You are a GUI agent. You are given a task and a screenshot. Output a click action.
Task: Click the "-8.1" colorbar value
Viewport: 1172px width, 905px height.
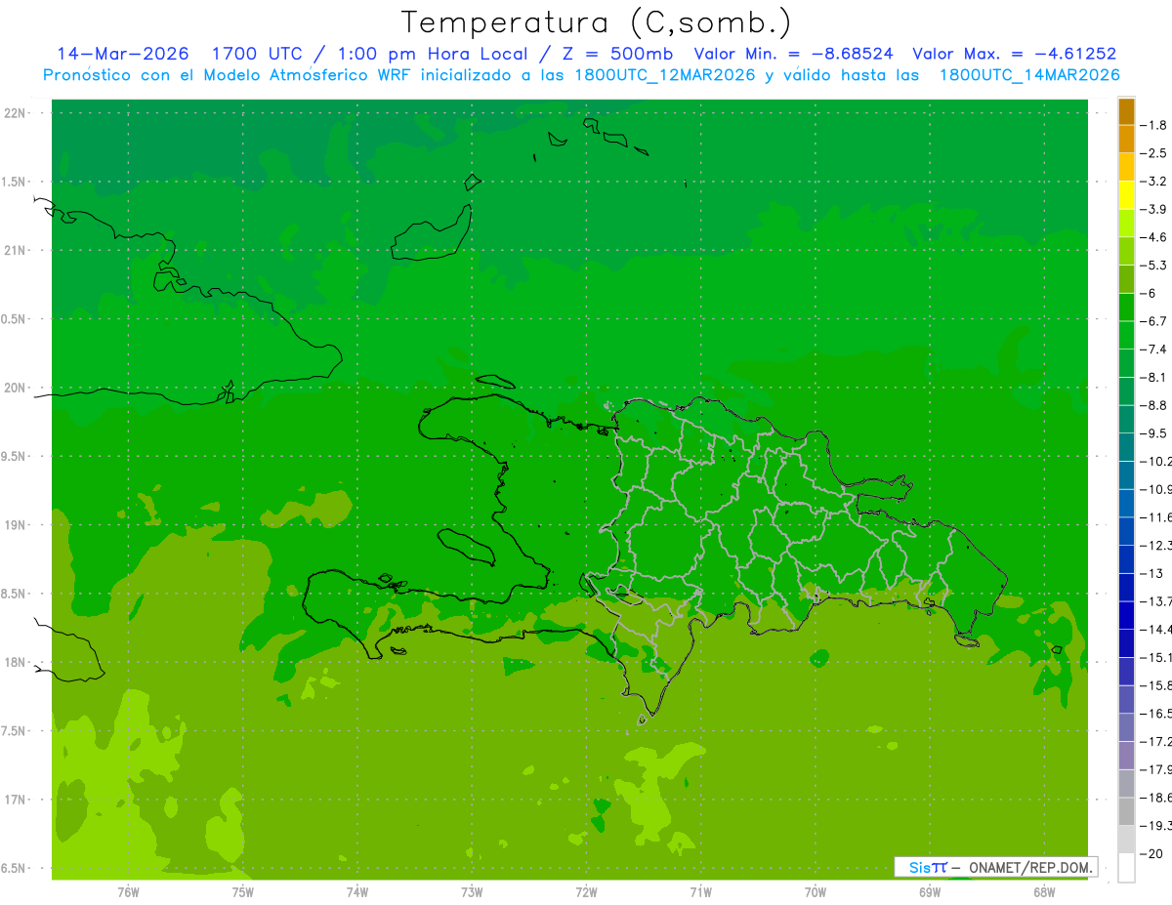coord(1154,377)
